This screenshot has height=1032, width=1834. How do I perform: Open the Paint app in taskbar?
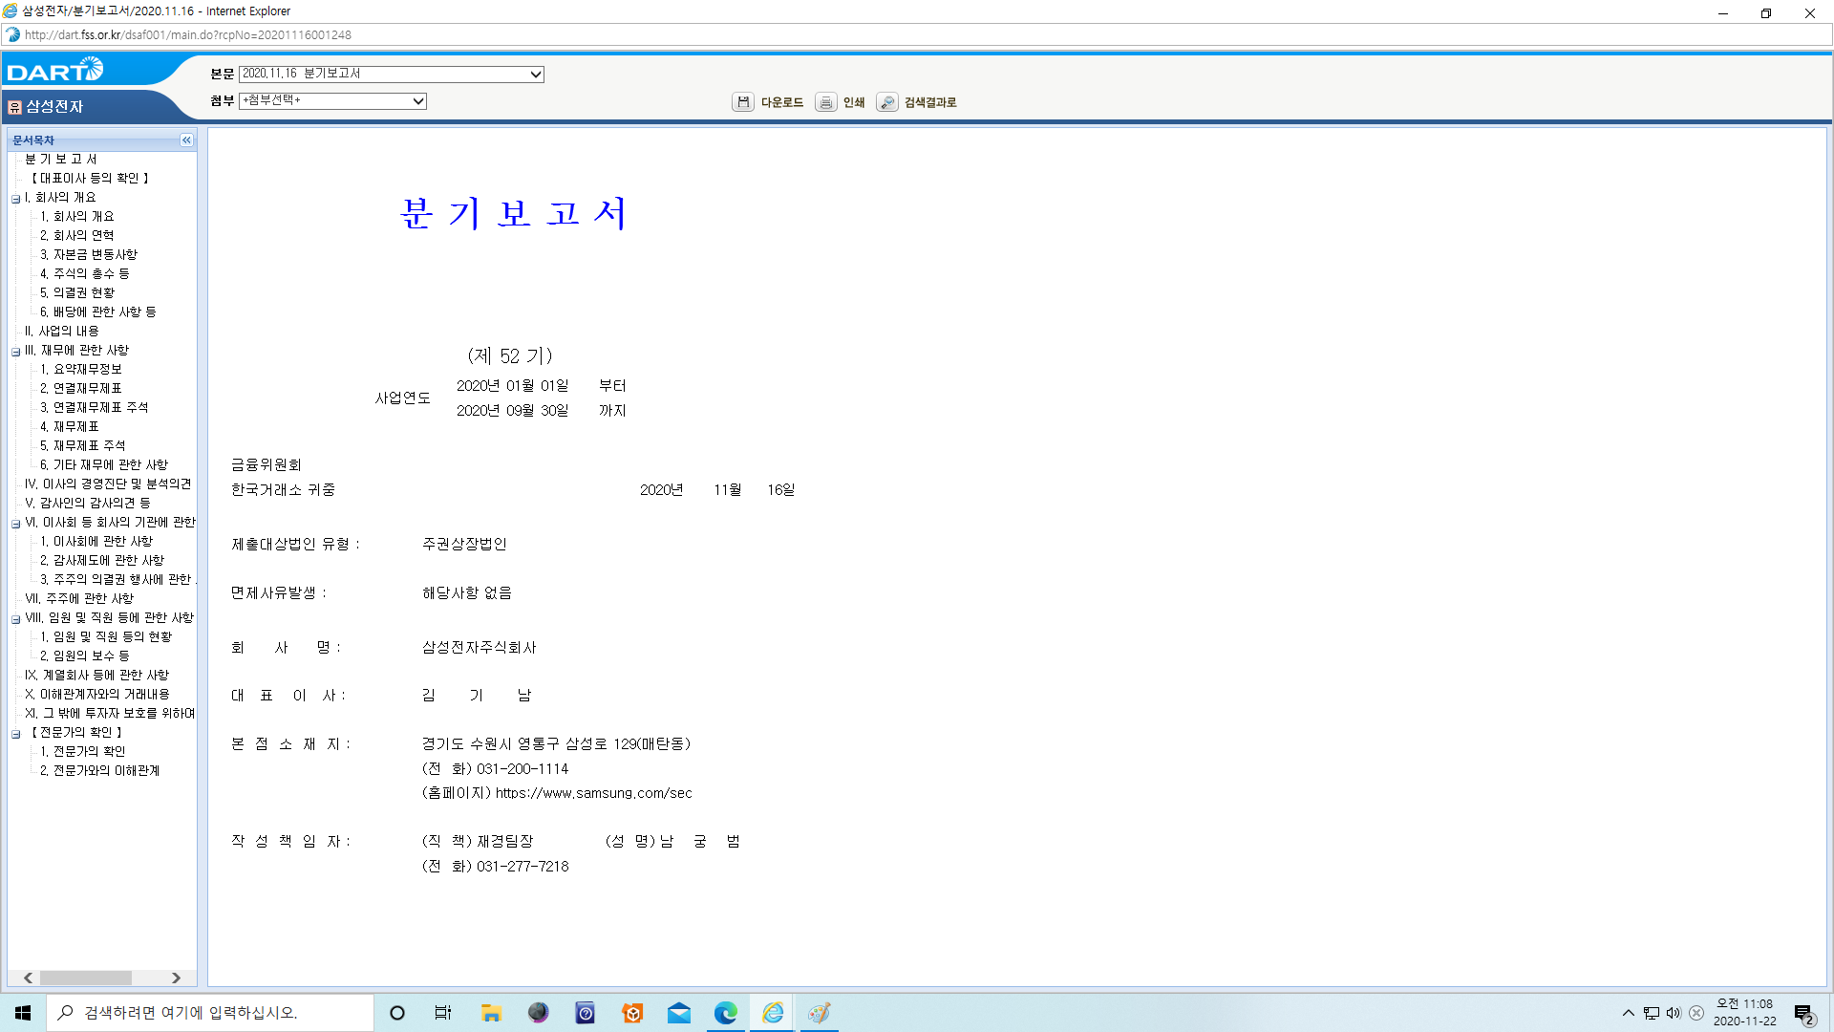(820, 1013)
